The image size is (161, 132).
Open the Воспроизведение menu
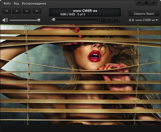(34, 3)
